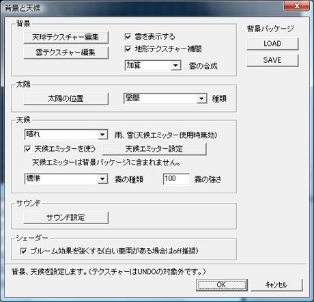Confirm settings with the OK button
Viewport: 314px width, 302px height.
point(222,285)
